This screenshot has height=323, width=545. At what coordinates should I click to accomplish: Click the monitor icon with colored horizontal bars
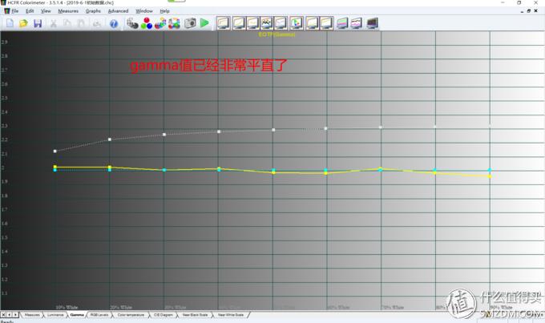[x=342, y=23]
